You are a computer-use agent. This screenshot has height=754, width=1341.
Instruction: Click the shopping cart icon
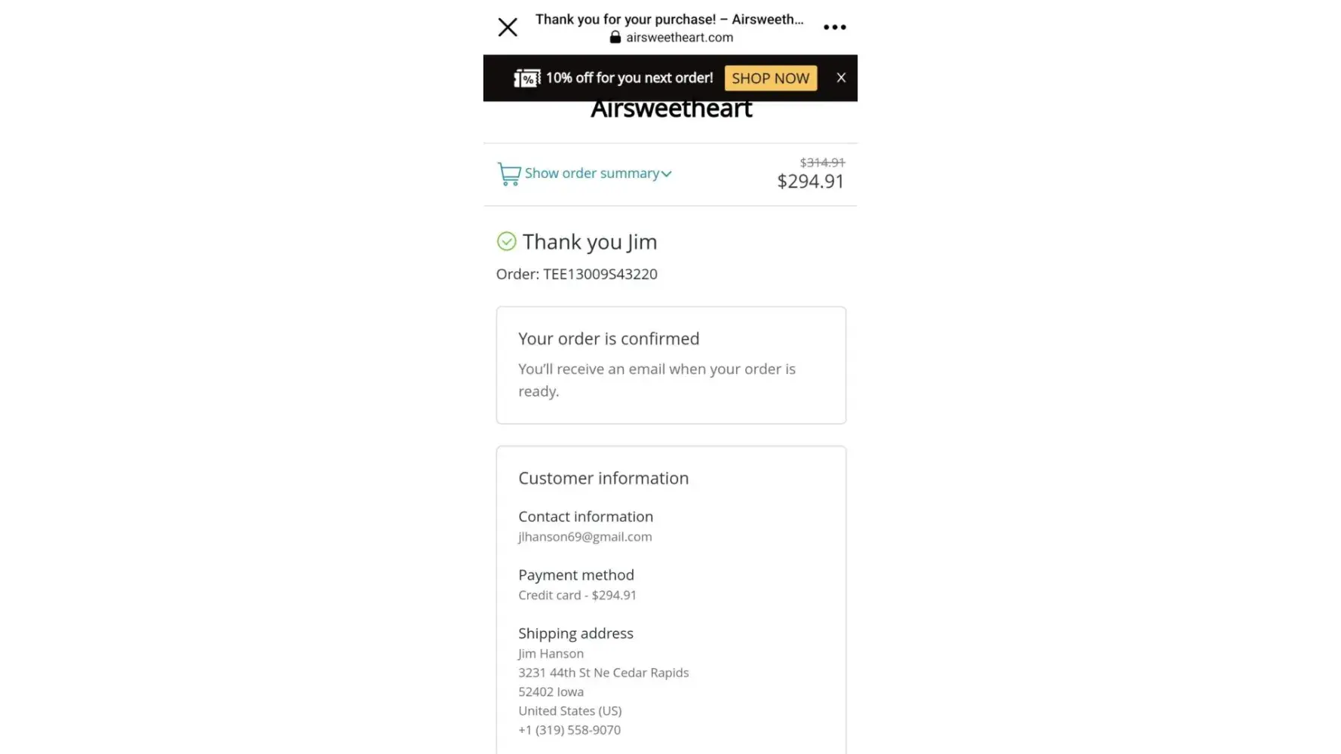tap(509, 174)
